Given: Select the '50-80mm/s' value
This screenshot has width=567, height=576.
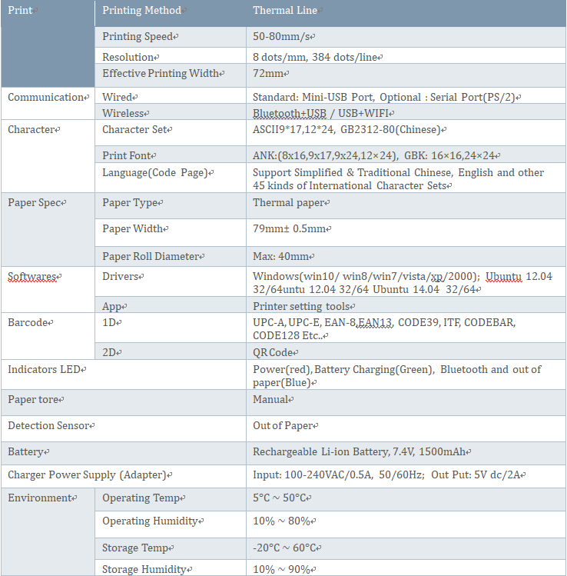Looking at the screenshot, I should [x=281, y=36].
